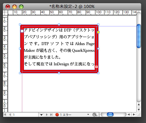Click the window resize grip corner
This screenshot has width=146, height=123.
139,115
